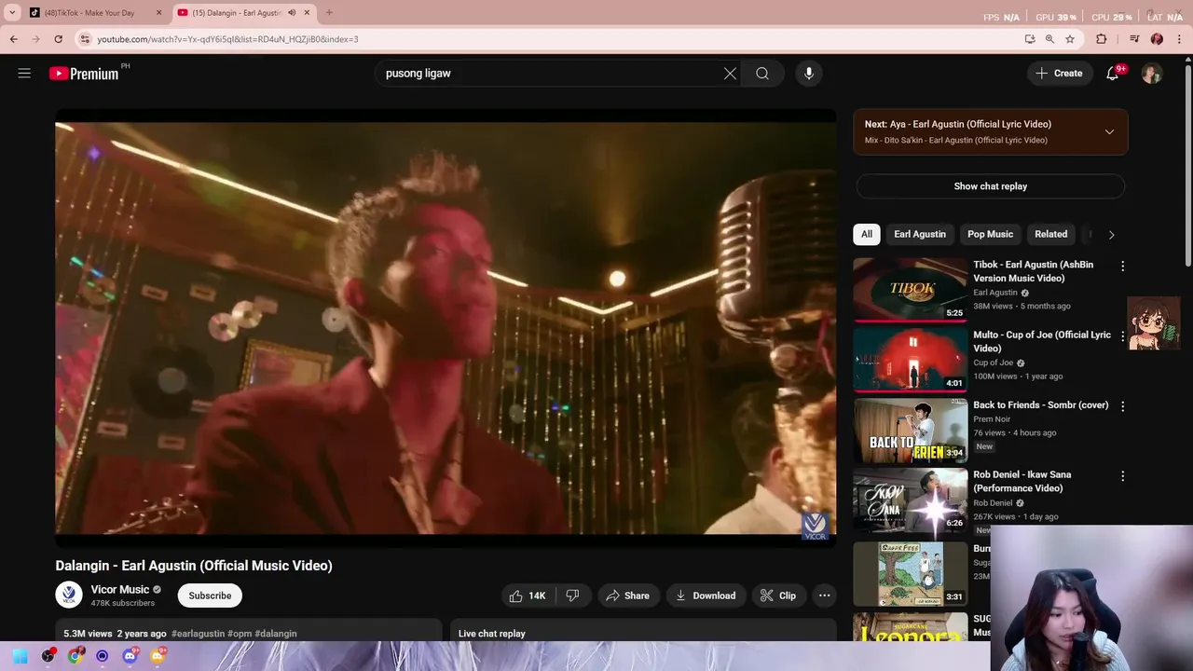Mute the Dalangin tab audio icon
The image size is (1193, 671).
(292, 13)
